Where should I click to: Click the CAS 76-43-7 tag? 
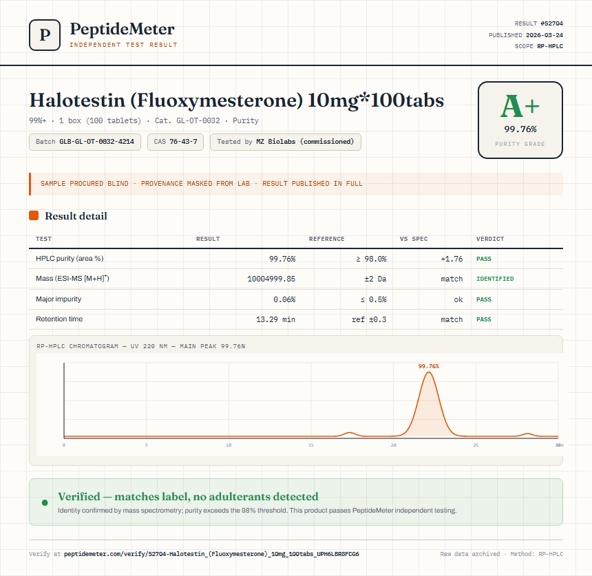[x=176, y=142]
